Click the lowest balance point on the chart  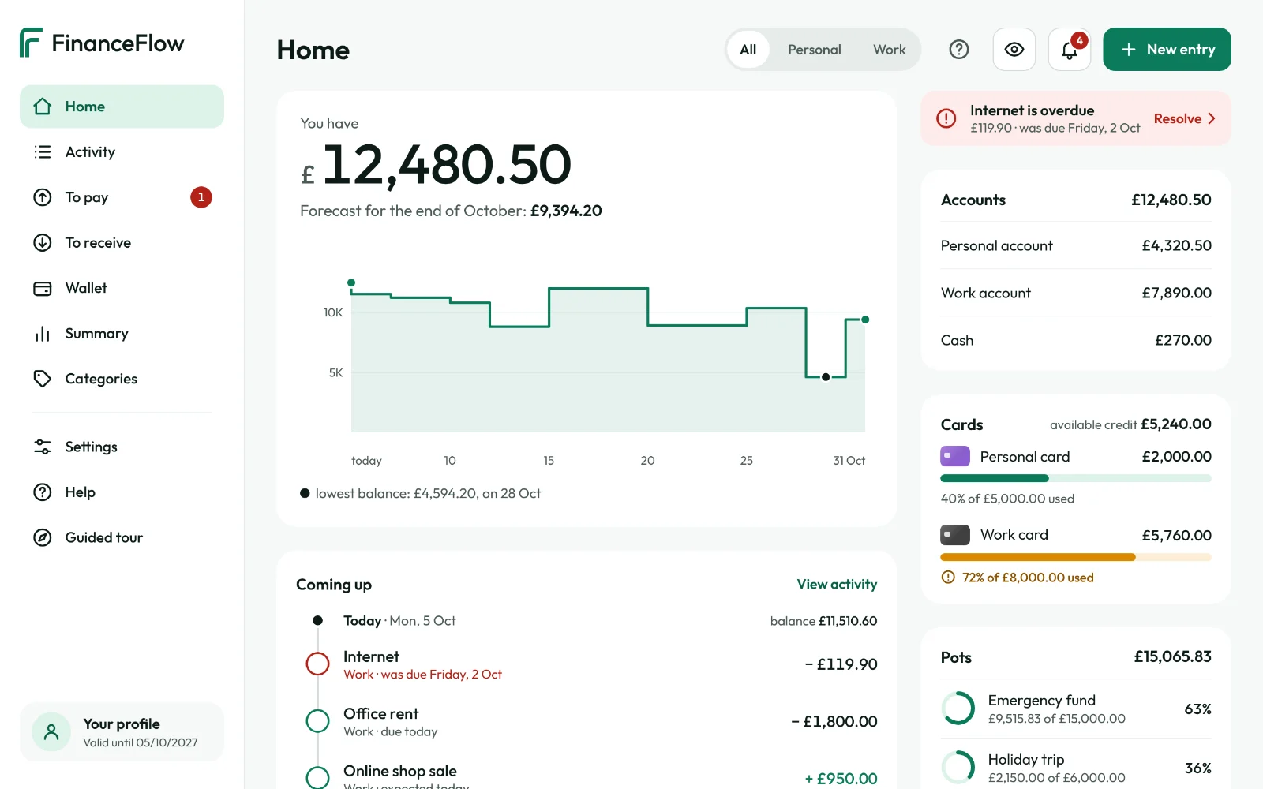point(826,377)
